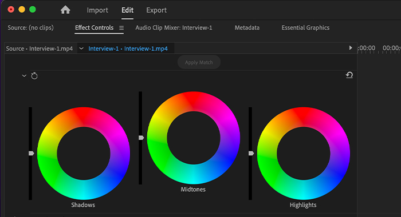Open the Import tab
The image size is (401, 217).
[97, 10]
